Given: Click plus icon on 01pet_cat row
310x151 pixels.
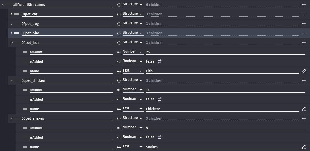Looking at the screenshot, I should [304, 14].
